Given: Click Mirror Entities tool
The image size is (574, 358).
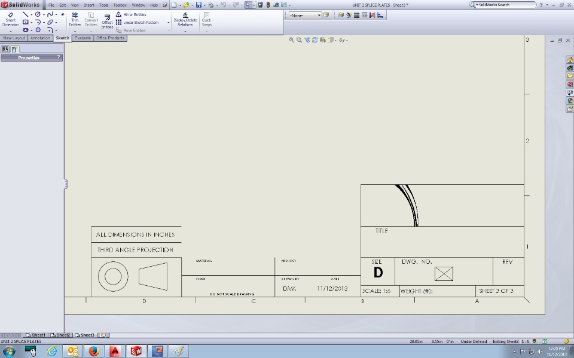Looking at the screenshot, I should 131,14.
